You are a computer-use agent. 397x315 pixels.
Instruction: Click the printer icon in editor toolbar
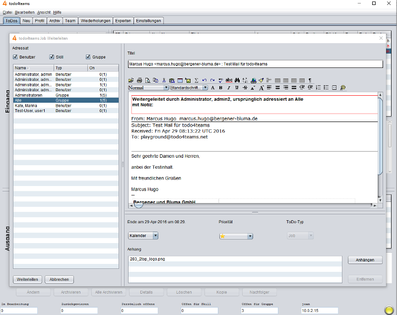coord(139,80)
